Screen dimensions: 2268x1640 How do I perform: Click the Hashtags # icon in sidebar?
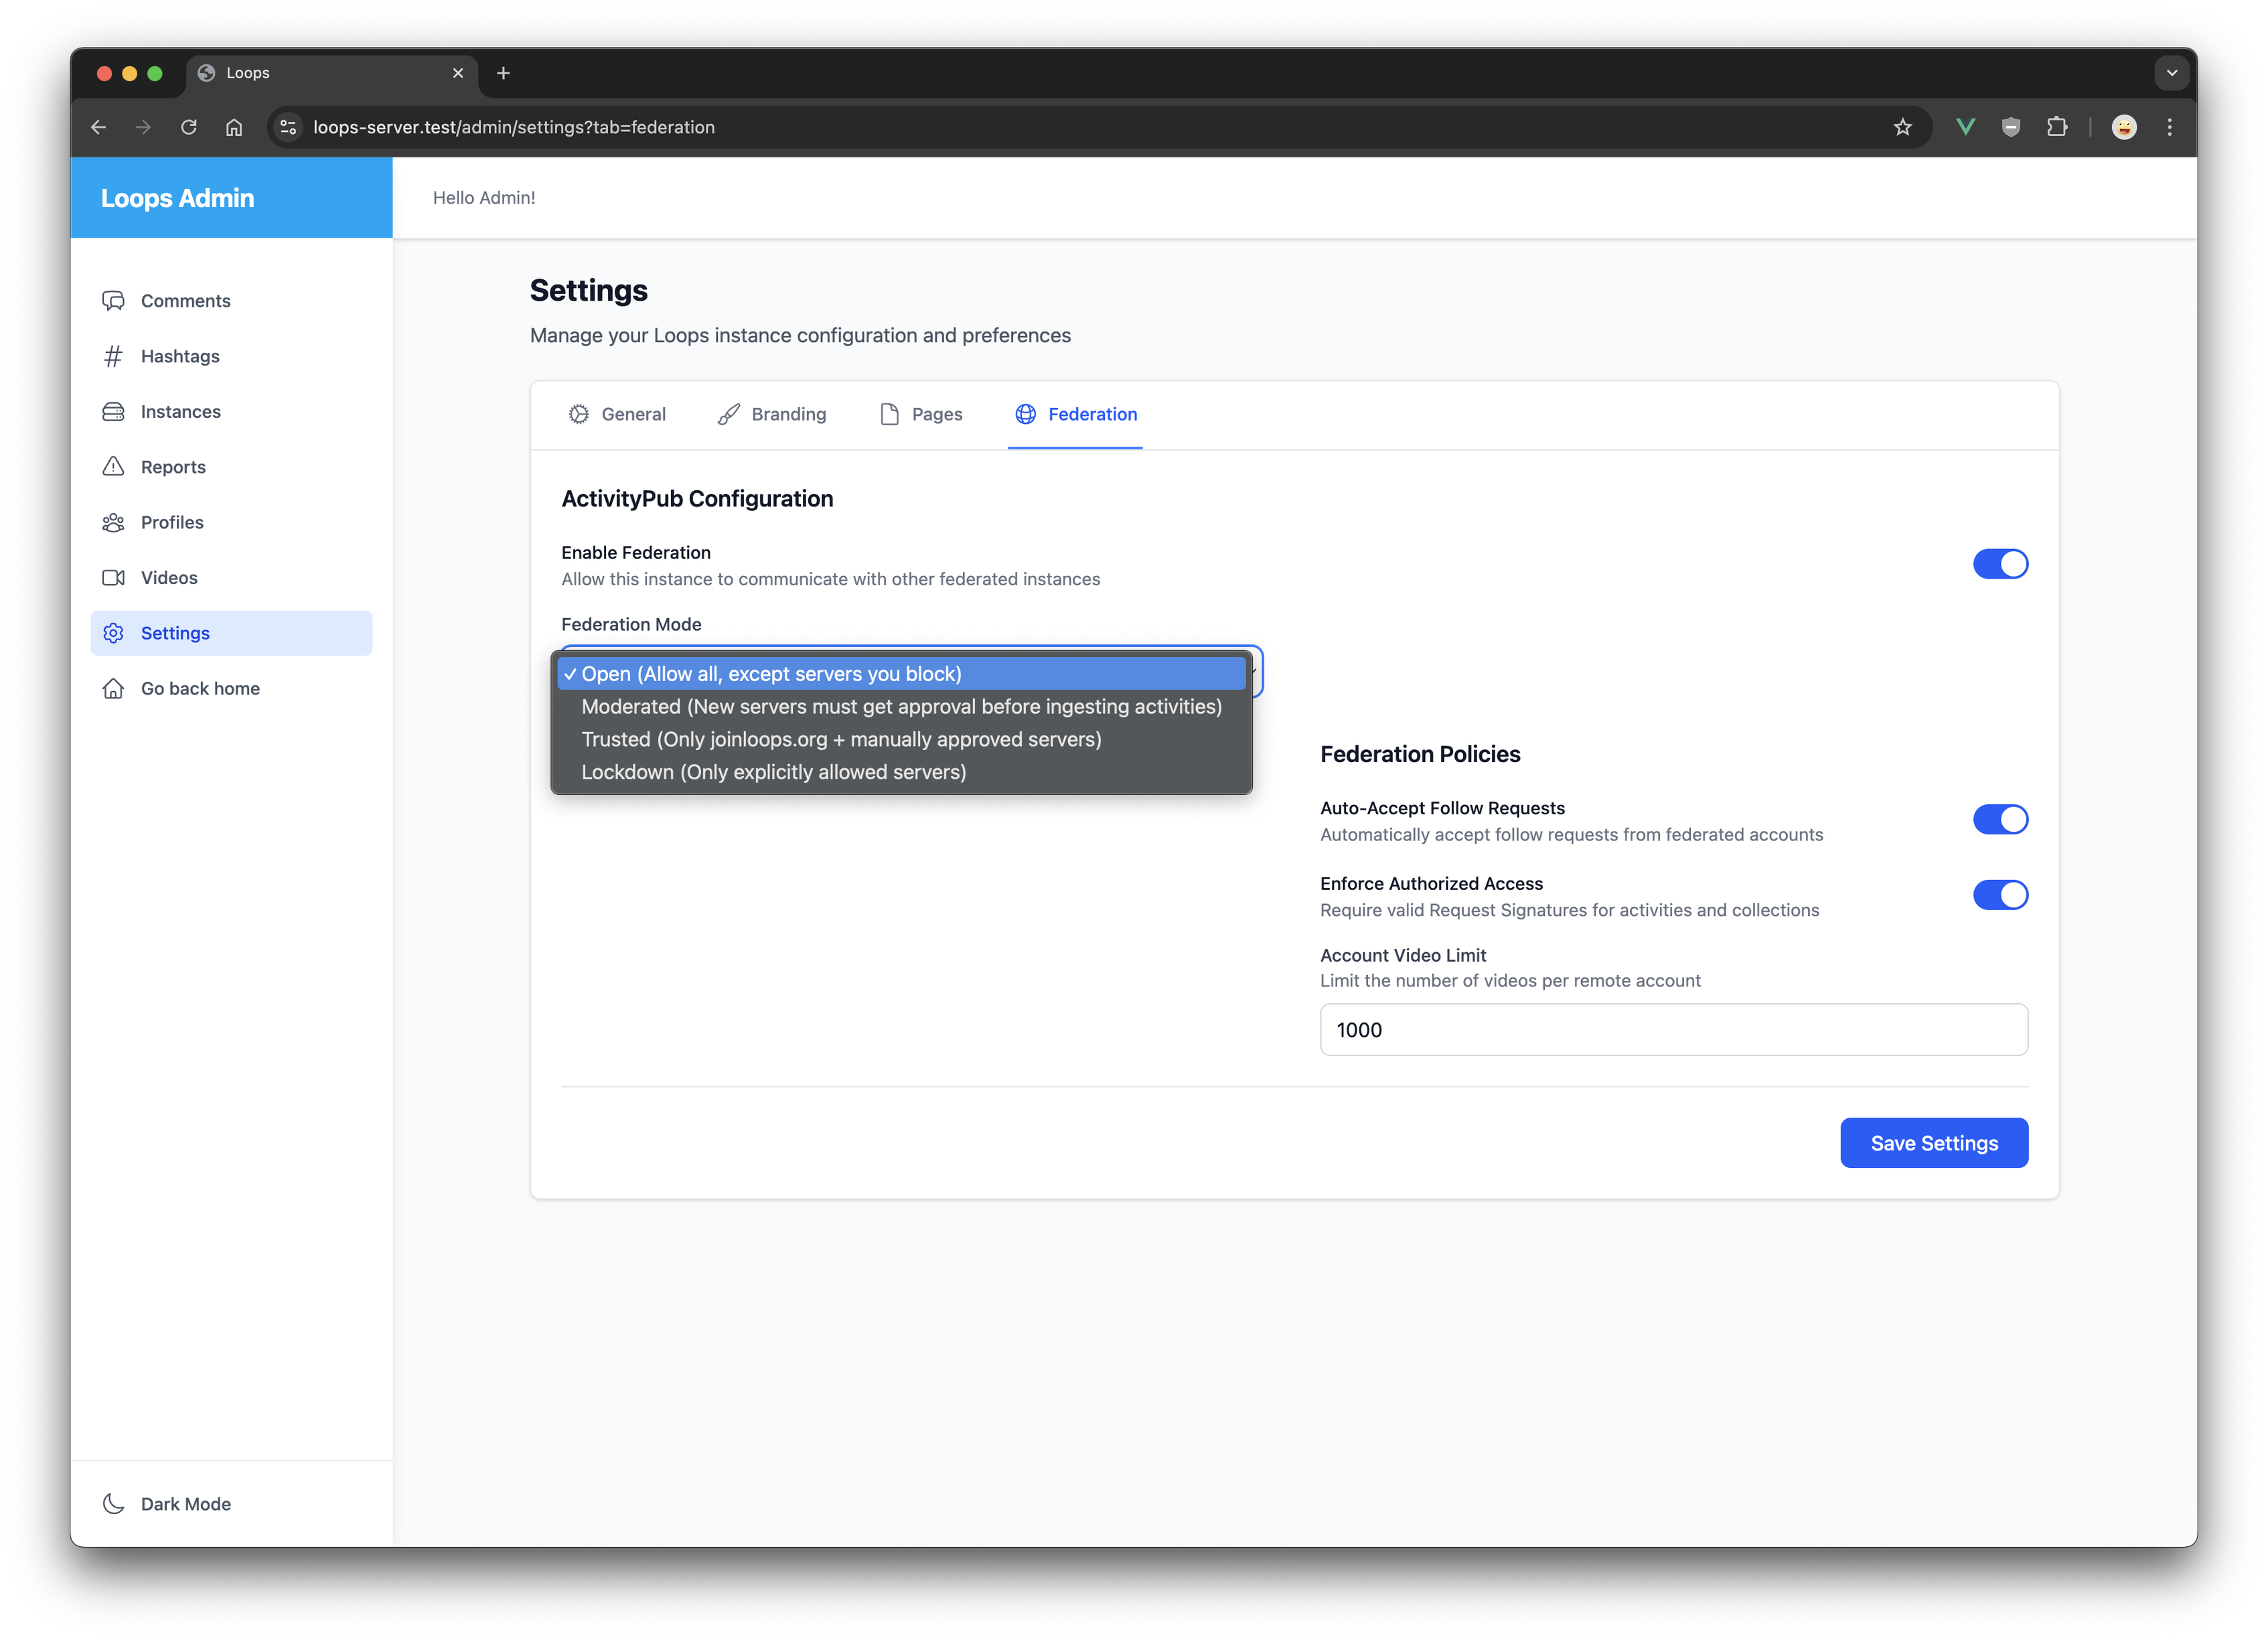tap(113, 356)
